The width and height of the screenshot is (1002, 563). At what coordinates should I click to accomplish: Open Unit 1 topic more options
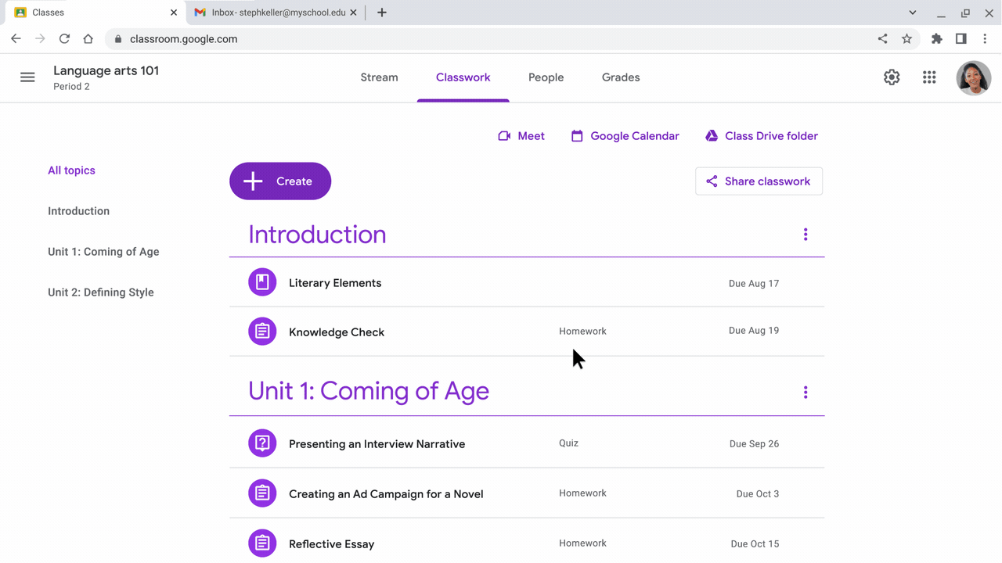click(806, 393)
